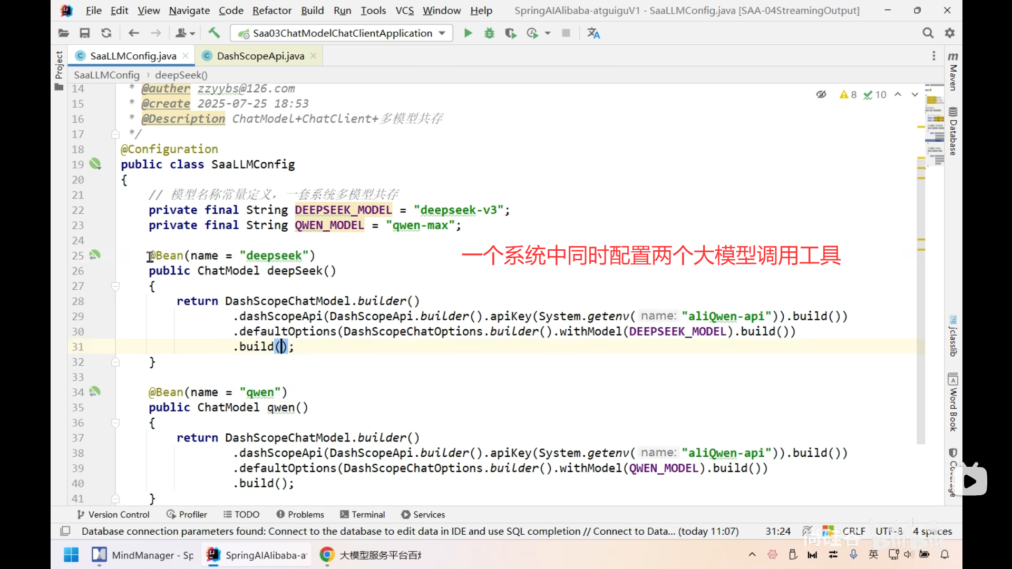The width and height of the screenshot is (1012, 569).
Task: Switch to the DashScopeApi.java tab
Action: click(260, 56)
